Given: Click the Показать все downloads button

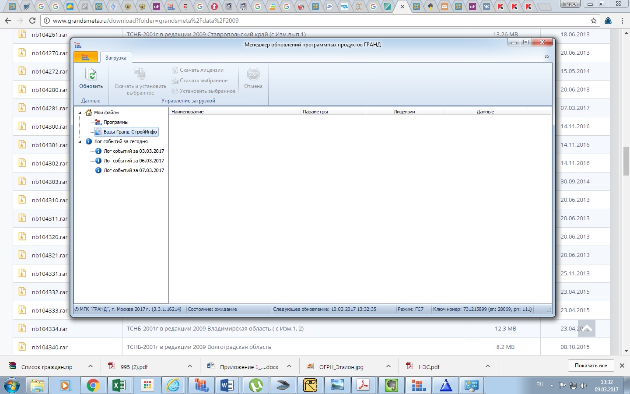Looking at the screenshot, I should pyautogui.click(x=591, y=366).
